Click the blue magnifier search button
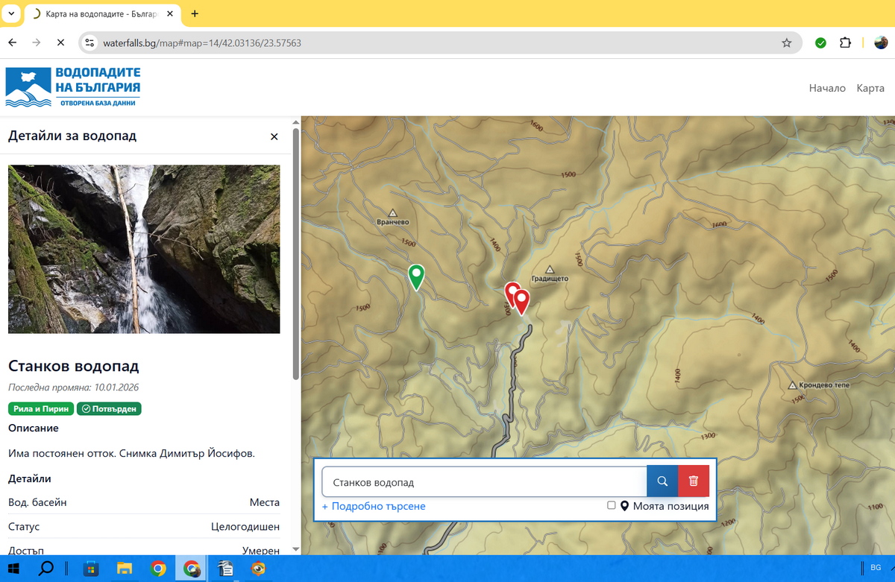This screenshot has width=895, height=582. point(662,481)
